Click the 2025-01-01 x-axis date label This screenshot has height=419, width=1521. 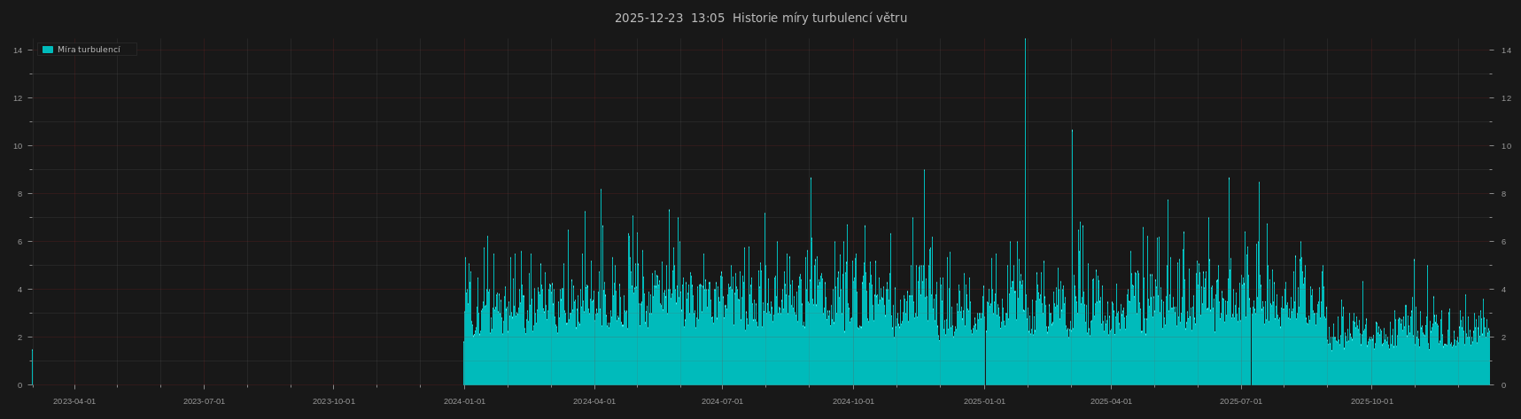click(984, 401)
